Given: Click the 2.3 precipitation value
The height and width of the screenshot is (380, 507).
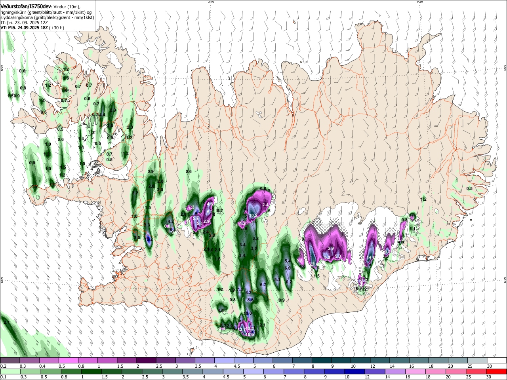Looking at the screenshot, I should pyautogui.click(x=130, y=127).
